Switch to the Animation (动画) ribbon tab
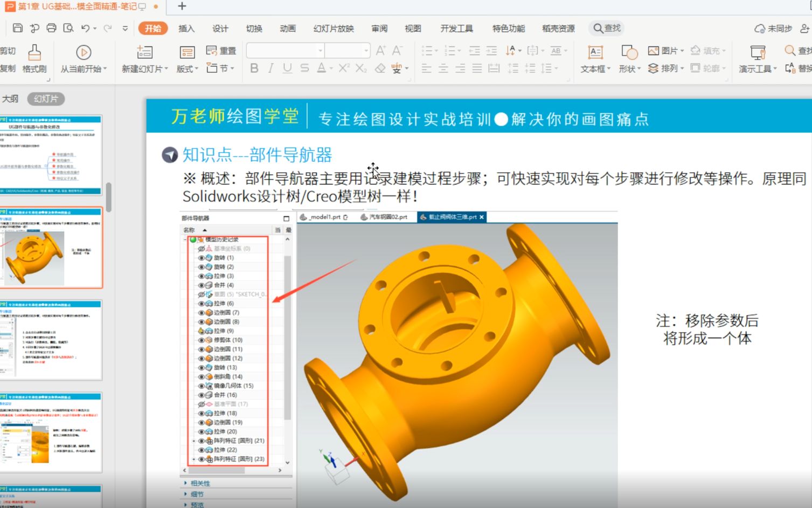Viewport: 812px width, 508px height. click(x=288, y=29)
